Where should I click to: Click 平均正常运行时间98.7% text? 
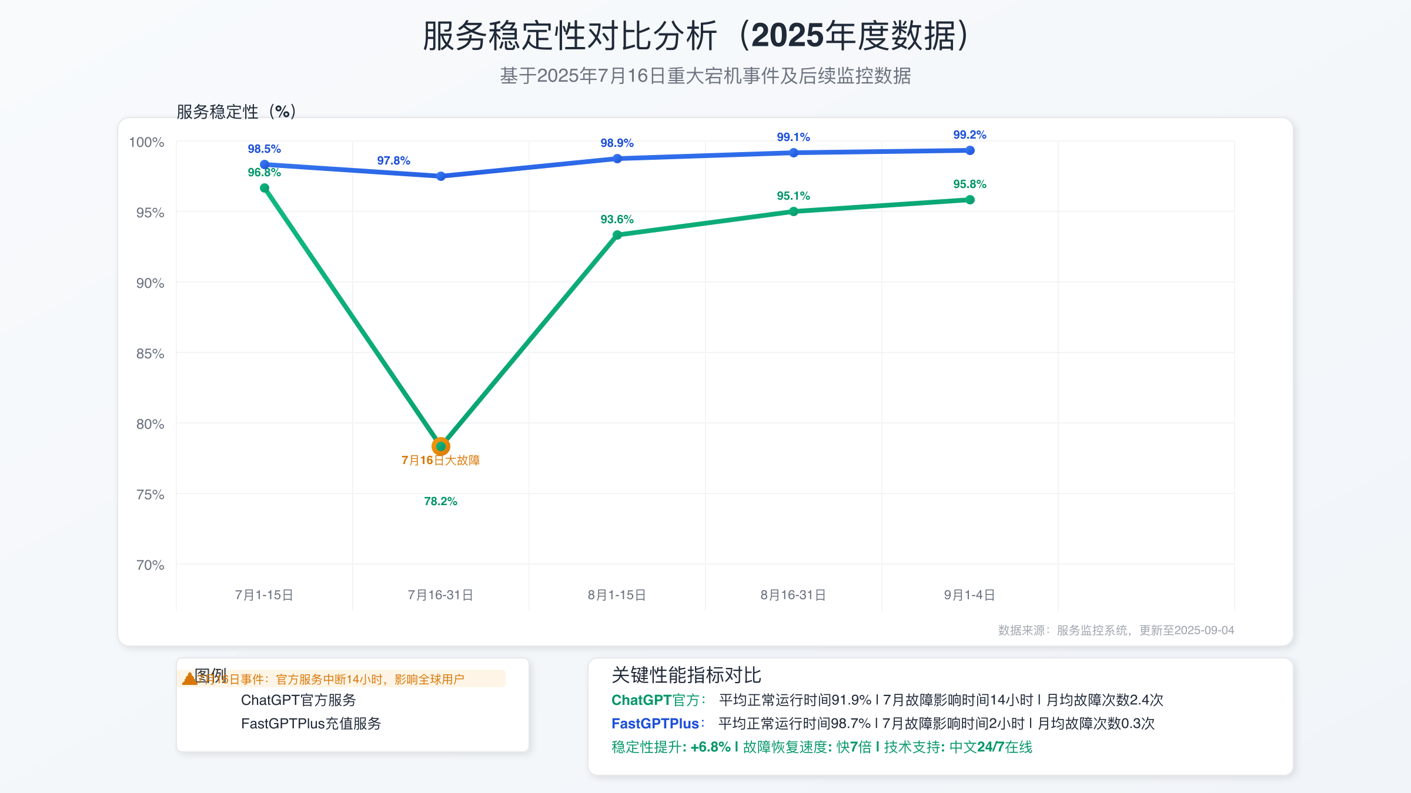pos(794,724)
